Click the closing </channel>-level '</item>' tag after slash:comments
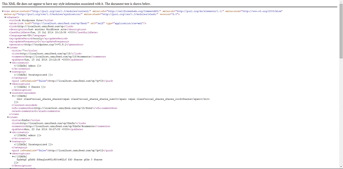Viewport: 343px width, 169px height. click(14, 114)
